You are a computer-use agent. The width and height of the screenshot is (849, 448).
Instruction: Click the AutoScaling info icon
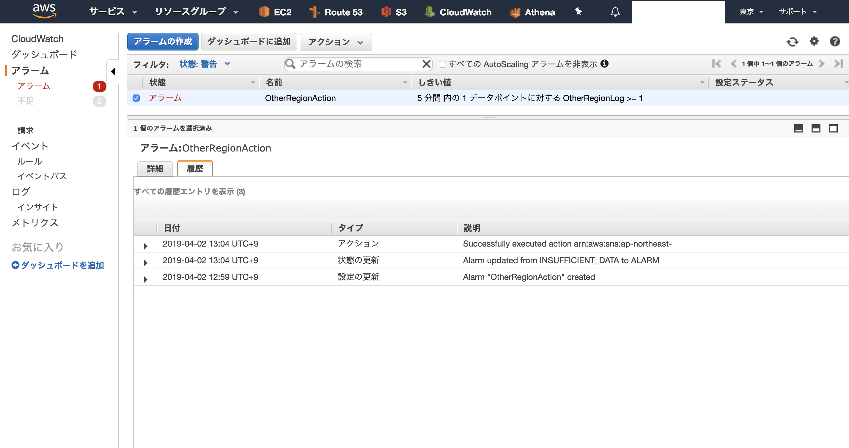[x=604, y=63]
